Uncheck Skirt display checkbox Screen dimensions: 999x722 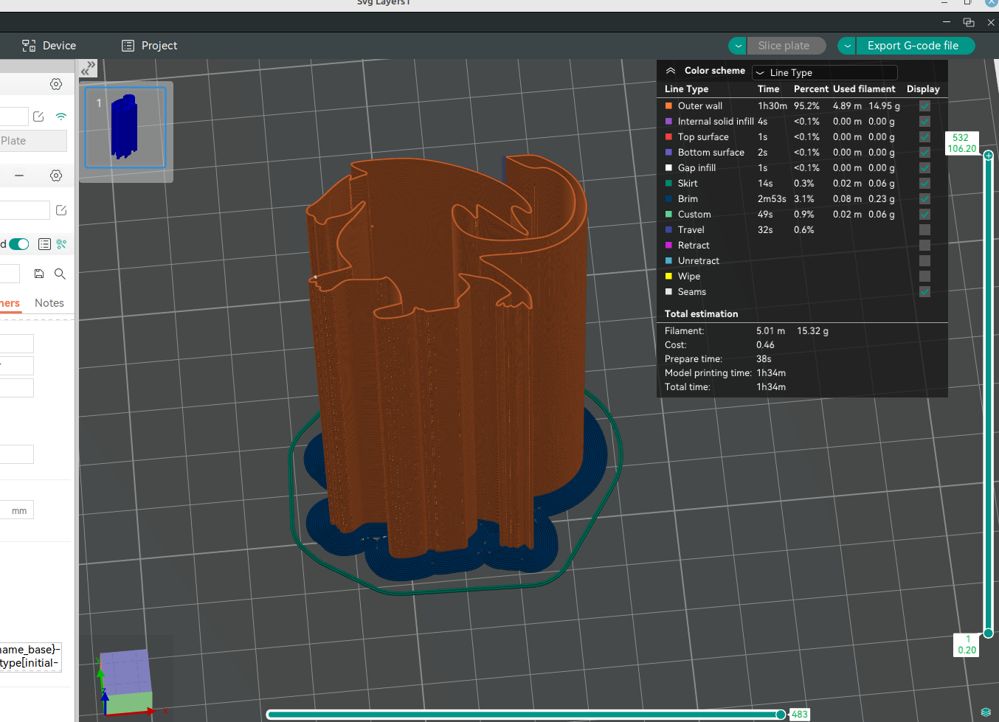(x=924, y=184)
